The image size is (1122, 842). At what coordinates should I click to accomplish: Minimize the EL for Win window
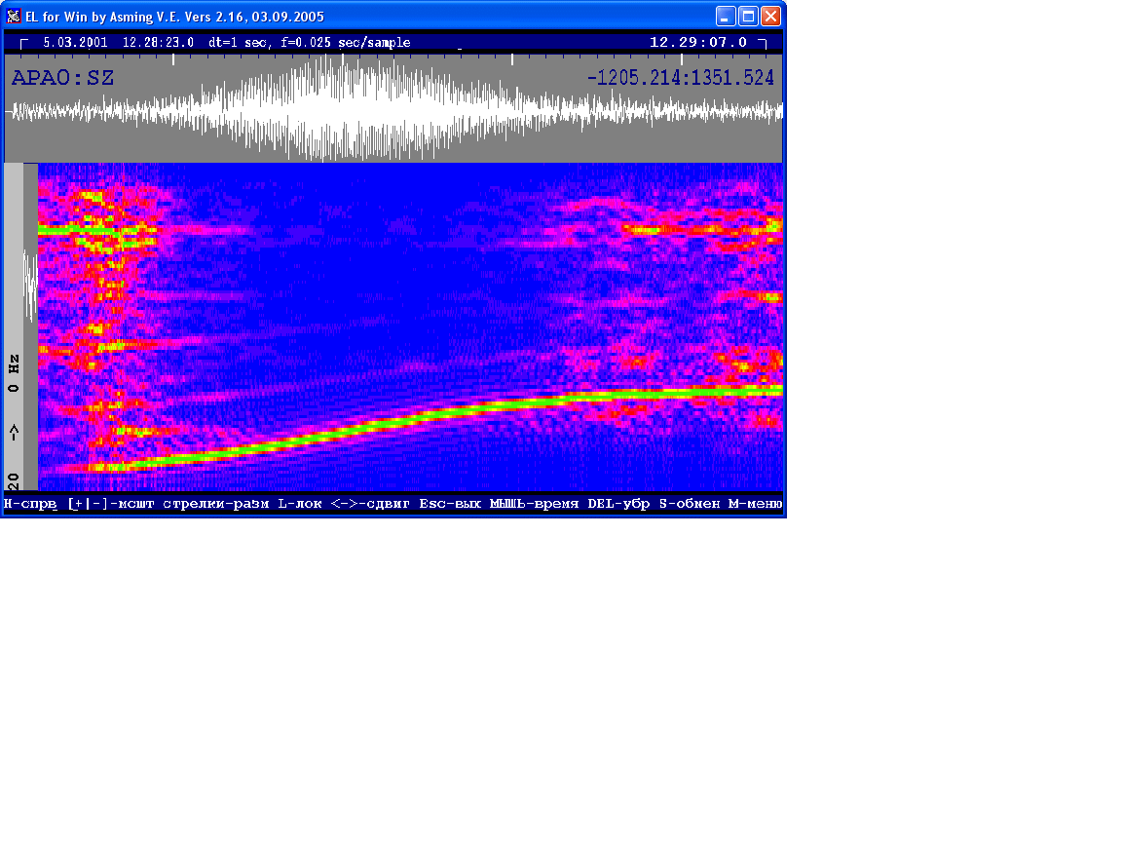pyautogui.click(x=726, y=17)
